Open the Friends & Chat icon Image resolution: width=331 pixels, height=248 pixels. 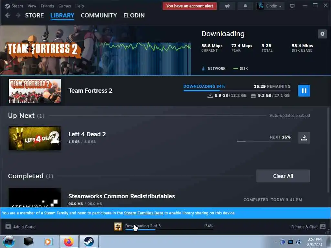pos(323,227)
